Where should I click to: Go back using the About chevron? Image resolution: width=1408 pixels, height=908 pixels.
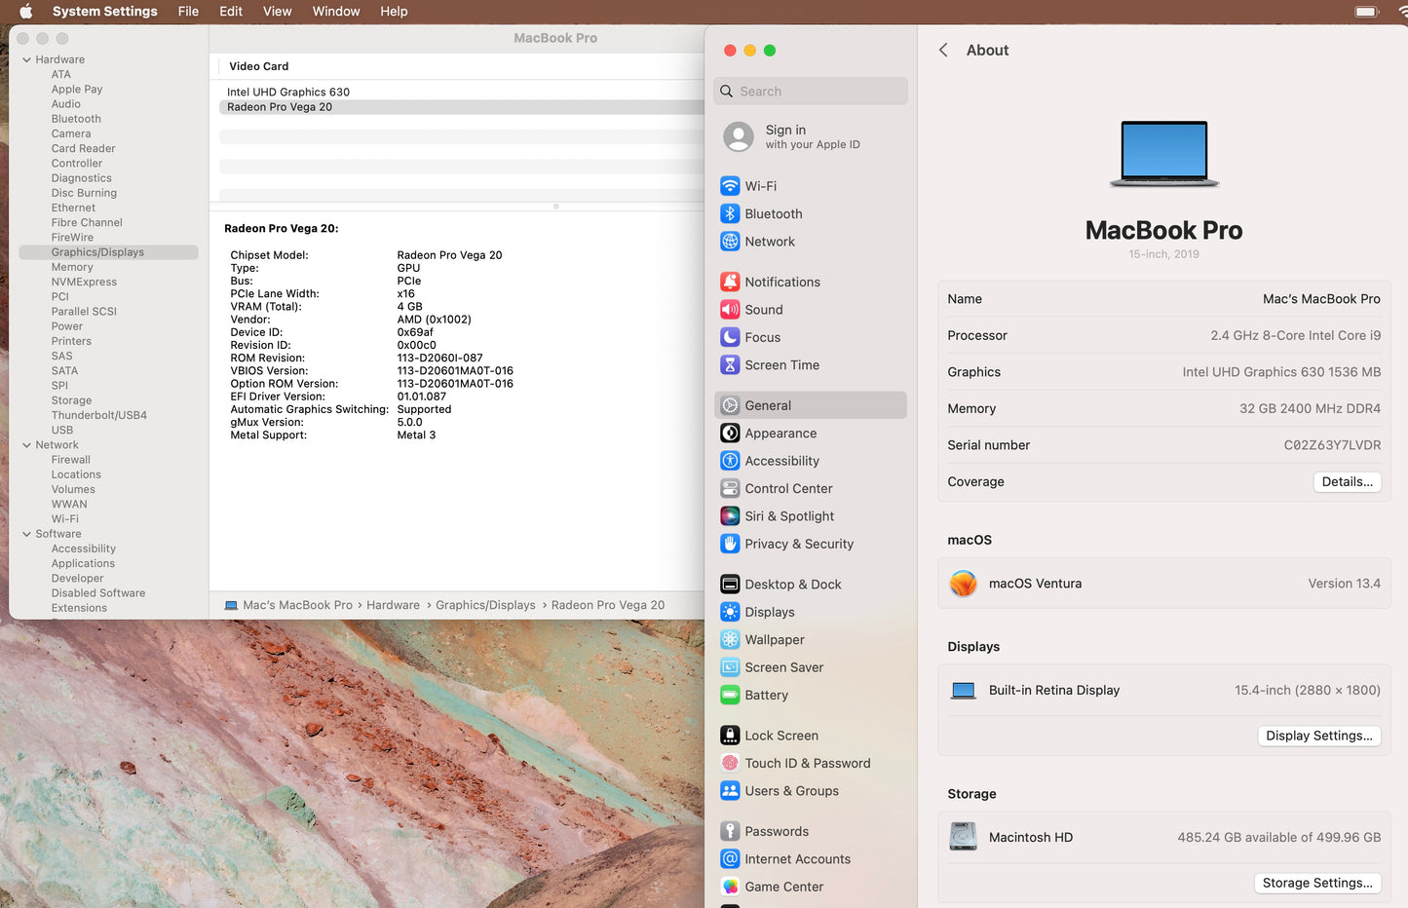[943, 51]
